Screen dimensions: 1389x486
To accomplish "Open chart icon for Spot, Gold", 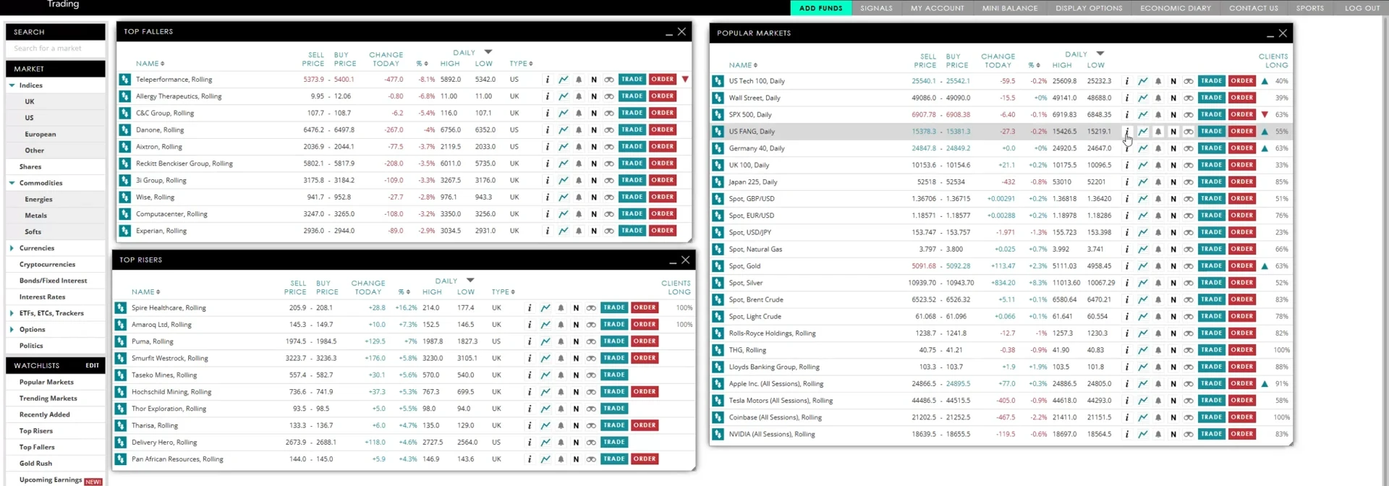I will pyautogui.click(x=1142, y=266).
